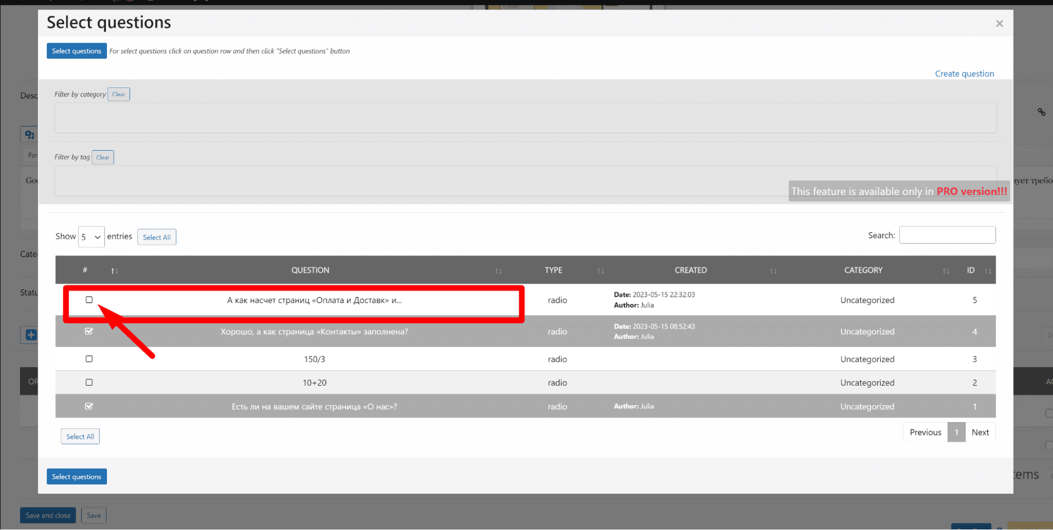The width and height of the screenshot is (1053, 530).
Task: Uncheck the «Контакты» question checkbox
Action: coord(89,331)
